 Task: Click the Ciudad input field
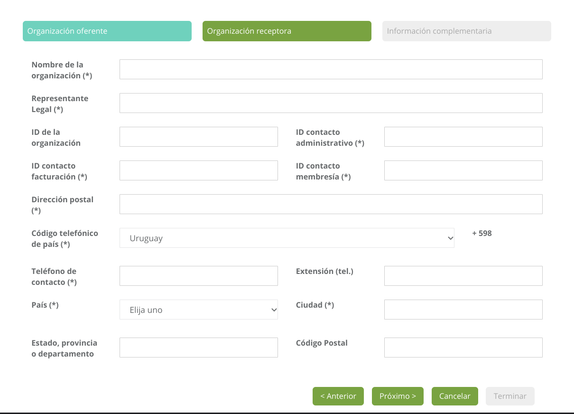[463, 310]
